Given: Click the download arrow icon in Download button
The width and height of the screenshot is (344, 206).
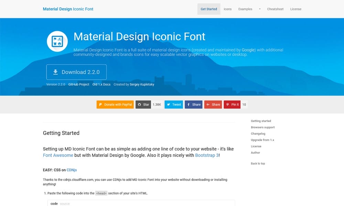Looking at the screenshot, I should point(55,72).
